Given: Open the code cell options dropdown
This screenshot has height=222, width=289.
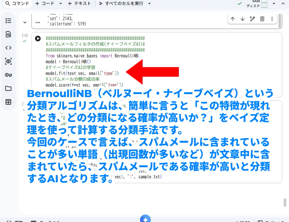Looking at the screenshot, I should [x=61, y=4].
